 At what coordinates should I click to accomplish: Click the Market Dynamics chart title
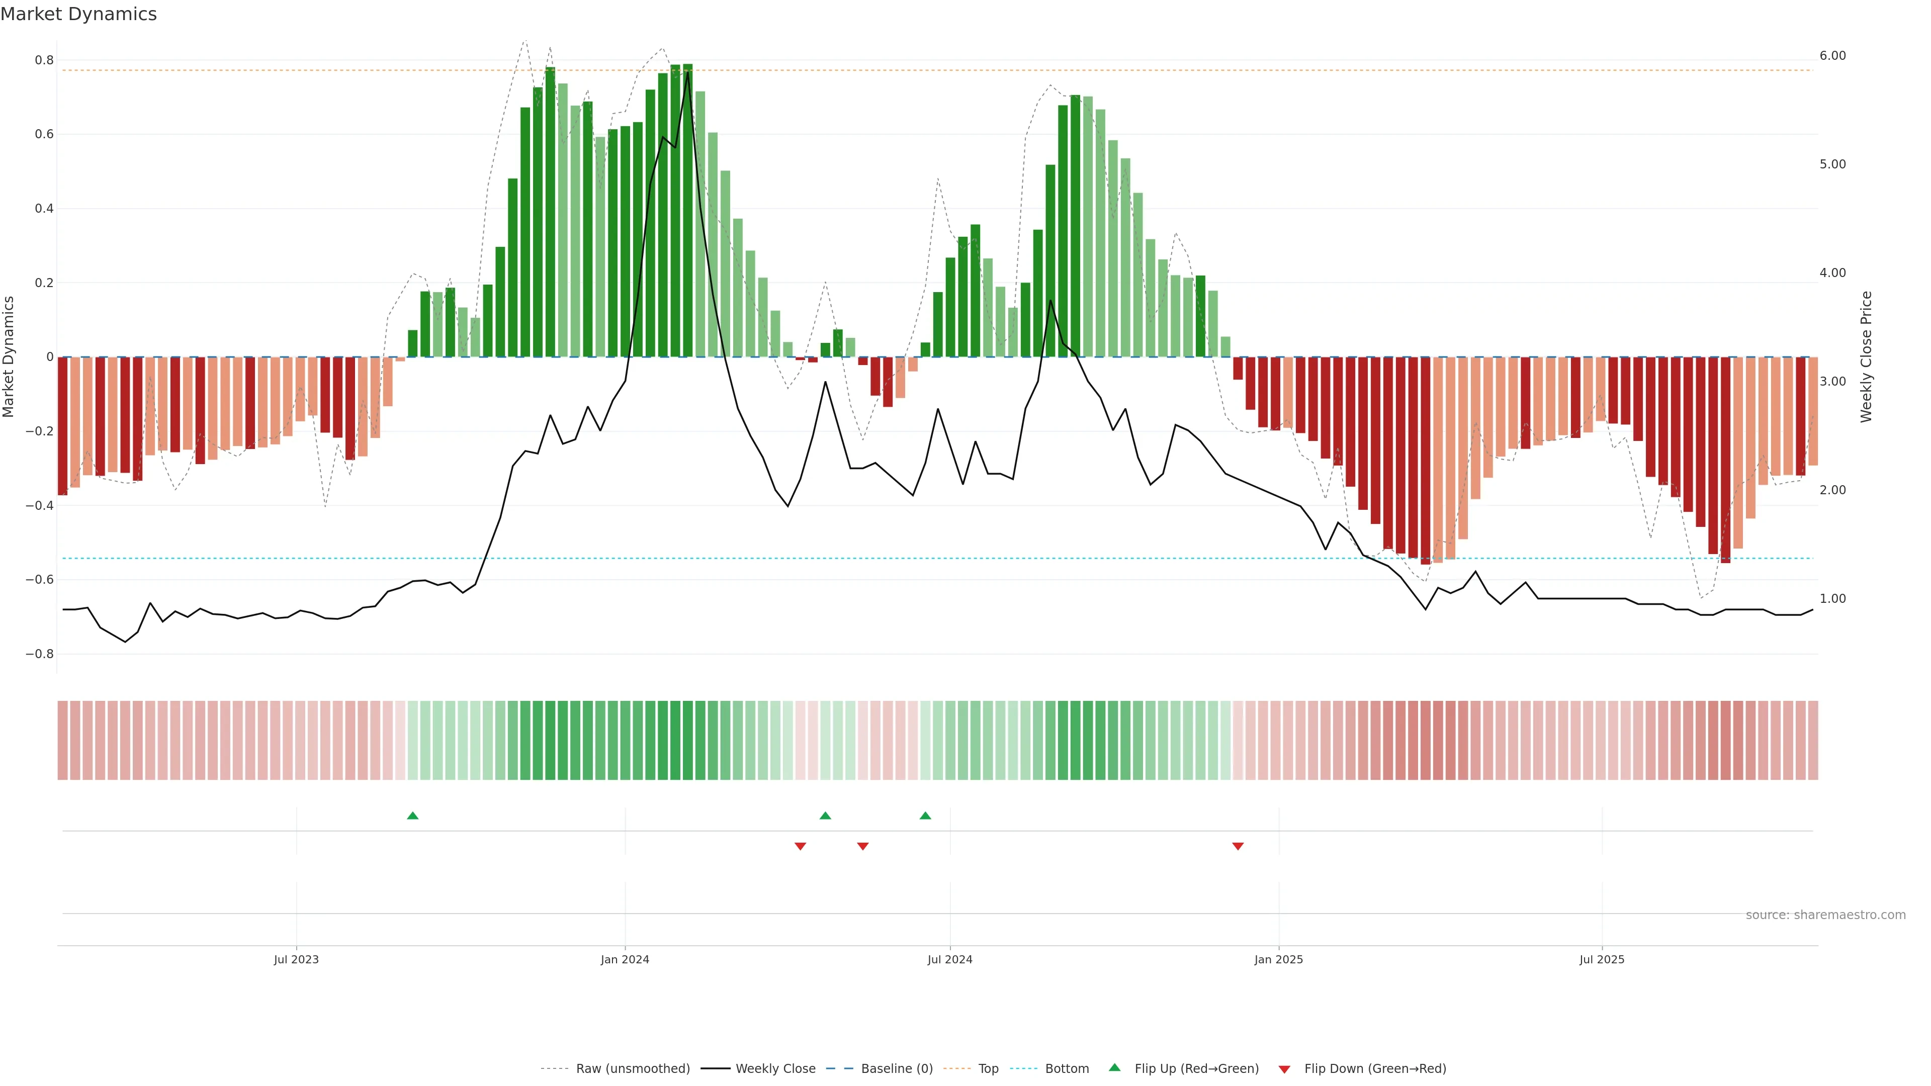point(79,14)
